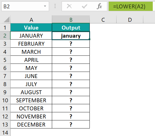Select column D header
155x136 pixels.
130,20
